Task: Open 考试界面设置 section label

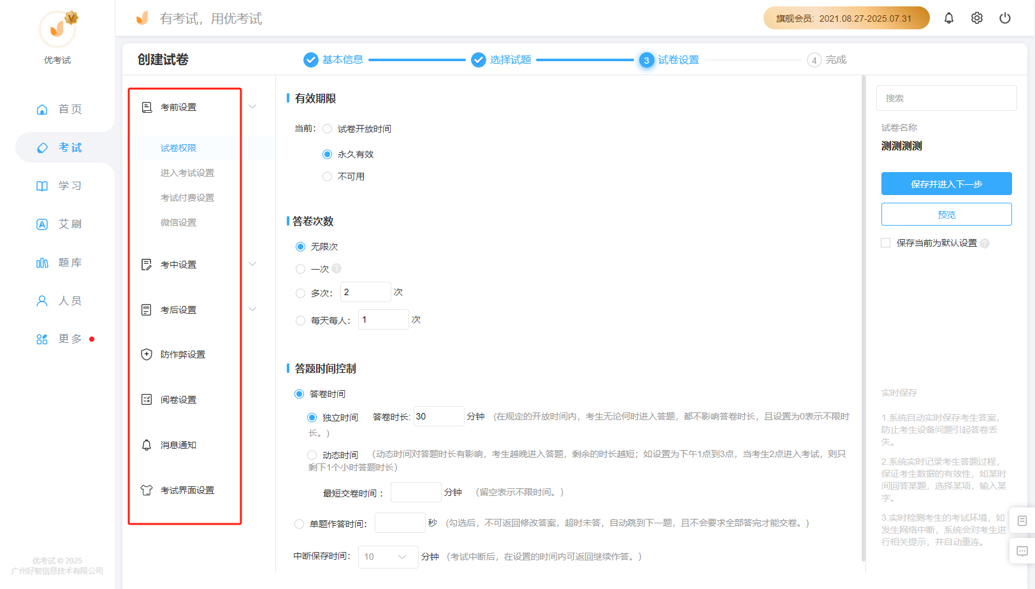Action: tap(187, 490)
